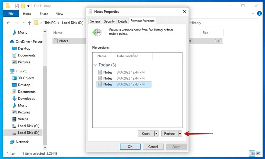Open 3D Objects from the sidebar
This screenshot has width=265, height=159.
point(25,78)
